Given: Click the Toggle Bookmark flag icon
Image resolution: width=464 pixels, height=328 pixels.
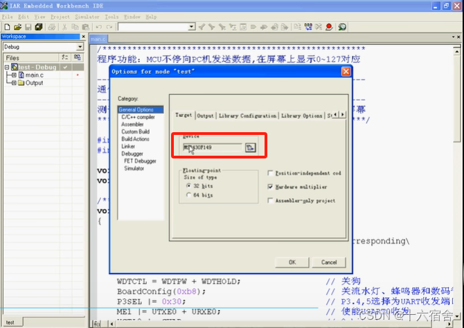Looking at the screenshot, I should [253, 27].
